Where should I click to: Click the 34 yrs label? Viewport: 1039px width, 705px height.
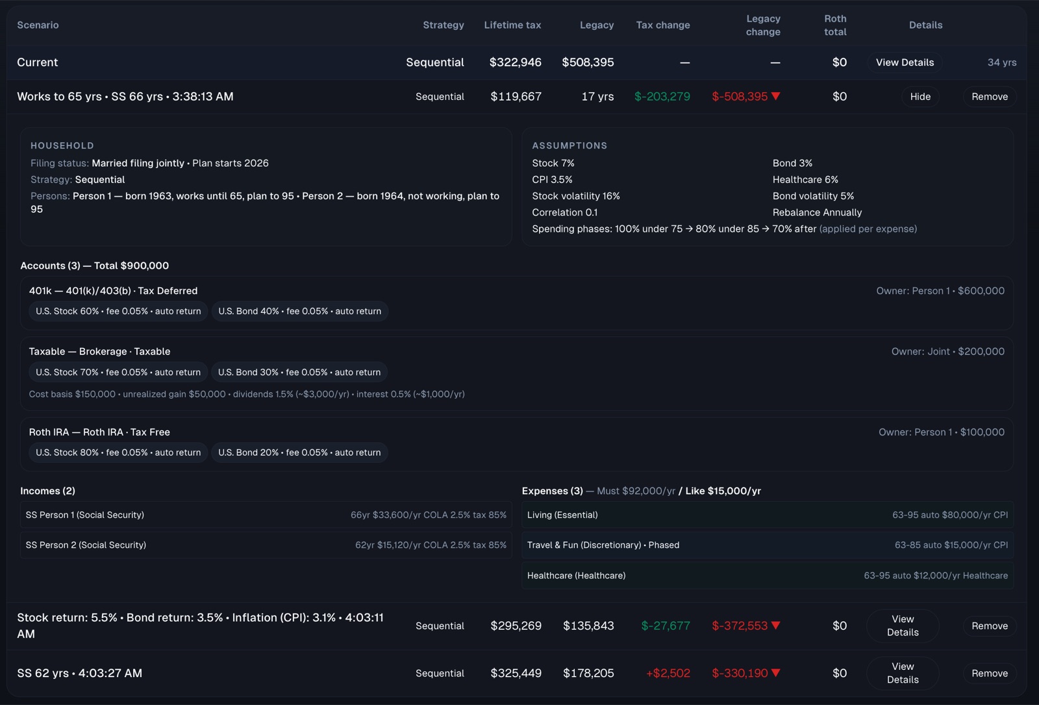(1002, 62)
